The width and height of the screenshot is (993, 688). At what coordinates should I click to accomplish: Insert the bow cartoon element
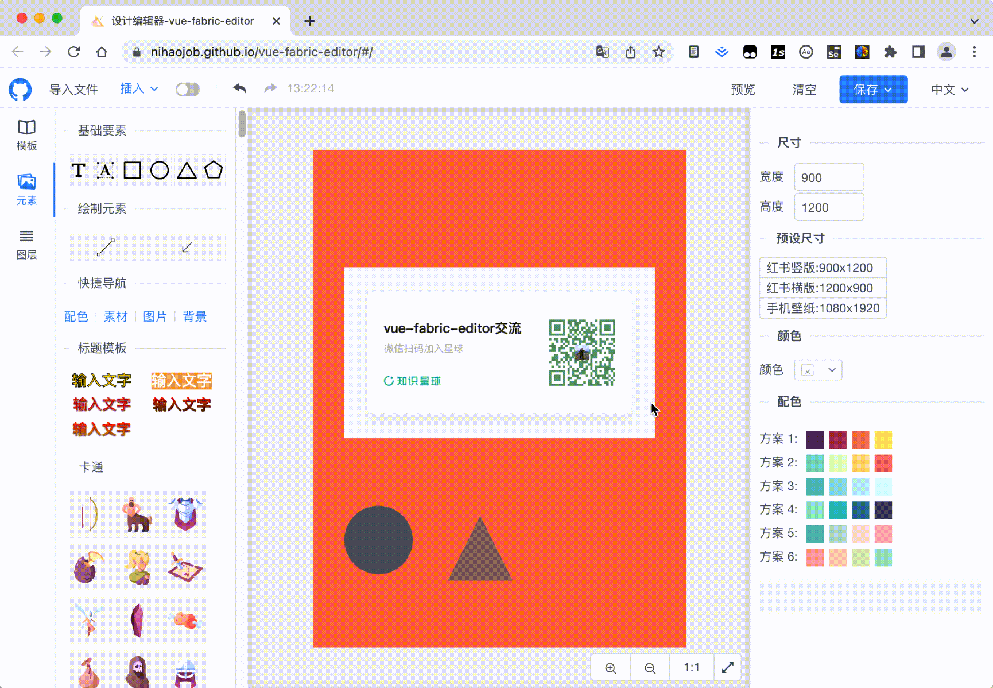pyautogui.click(x=89, y=514)
